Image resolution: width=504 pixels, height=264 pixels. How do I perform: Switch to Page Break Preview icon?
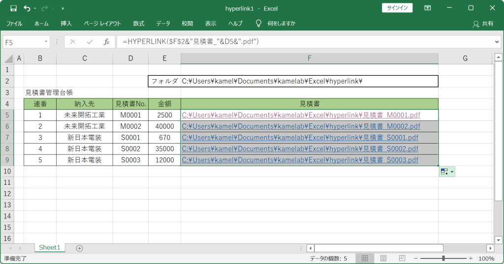click(x=402, y=258)
